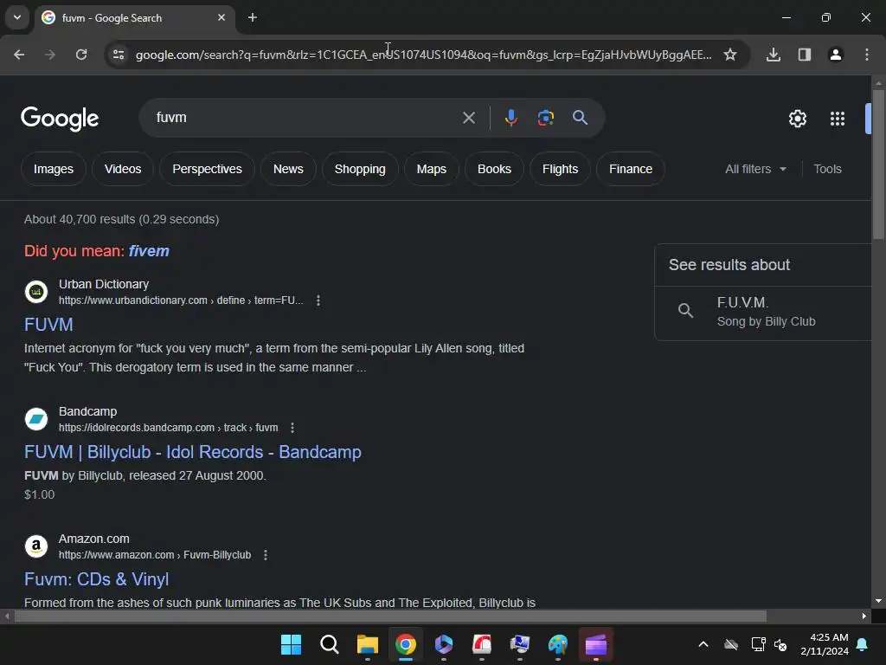This screenshot has width=886, height=665.
Task: Select the Perspectives filter
Action: (207, 169)
